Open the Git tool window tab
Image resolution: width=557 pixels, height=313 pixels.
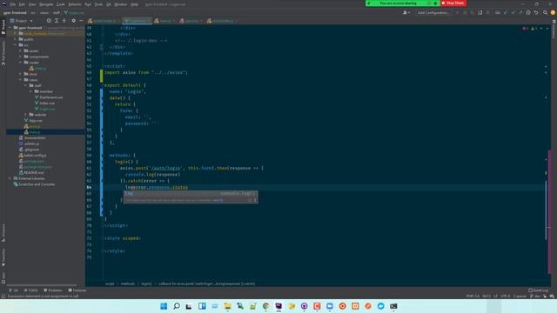click(x=14, y=290)
